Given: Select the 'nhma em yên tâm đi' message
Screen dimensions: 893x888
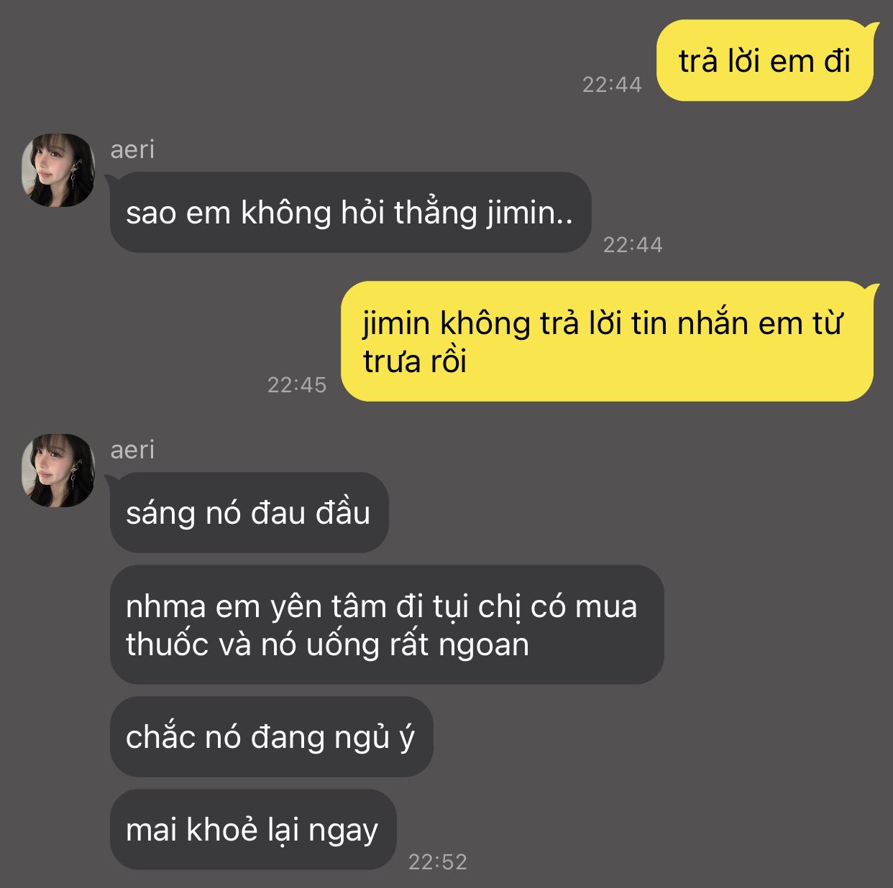Looking at the screenshot, I should tap(386, 625).
